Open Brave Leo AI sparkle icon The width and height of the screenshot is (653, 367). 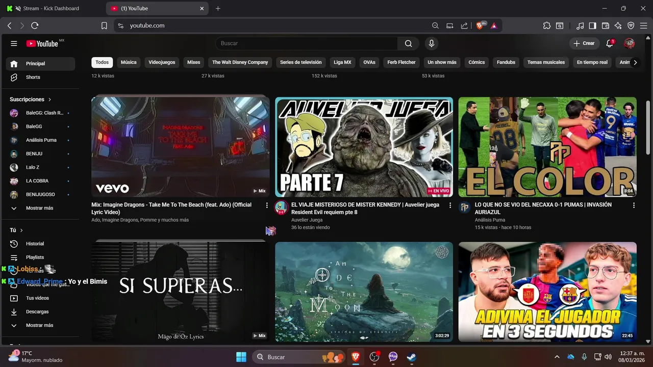tap(618, 25)
